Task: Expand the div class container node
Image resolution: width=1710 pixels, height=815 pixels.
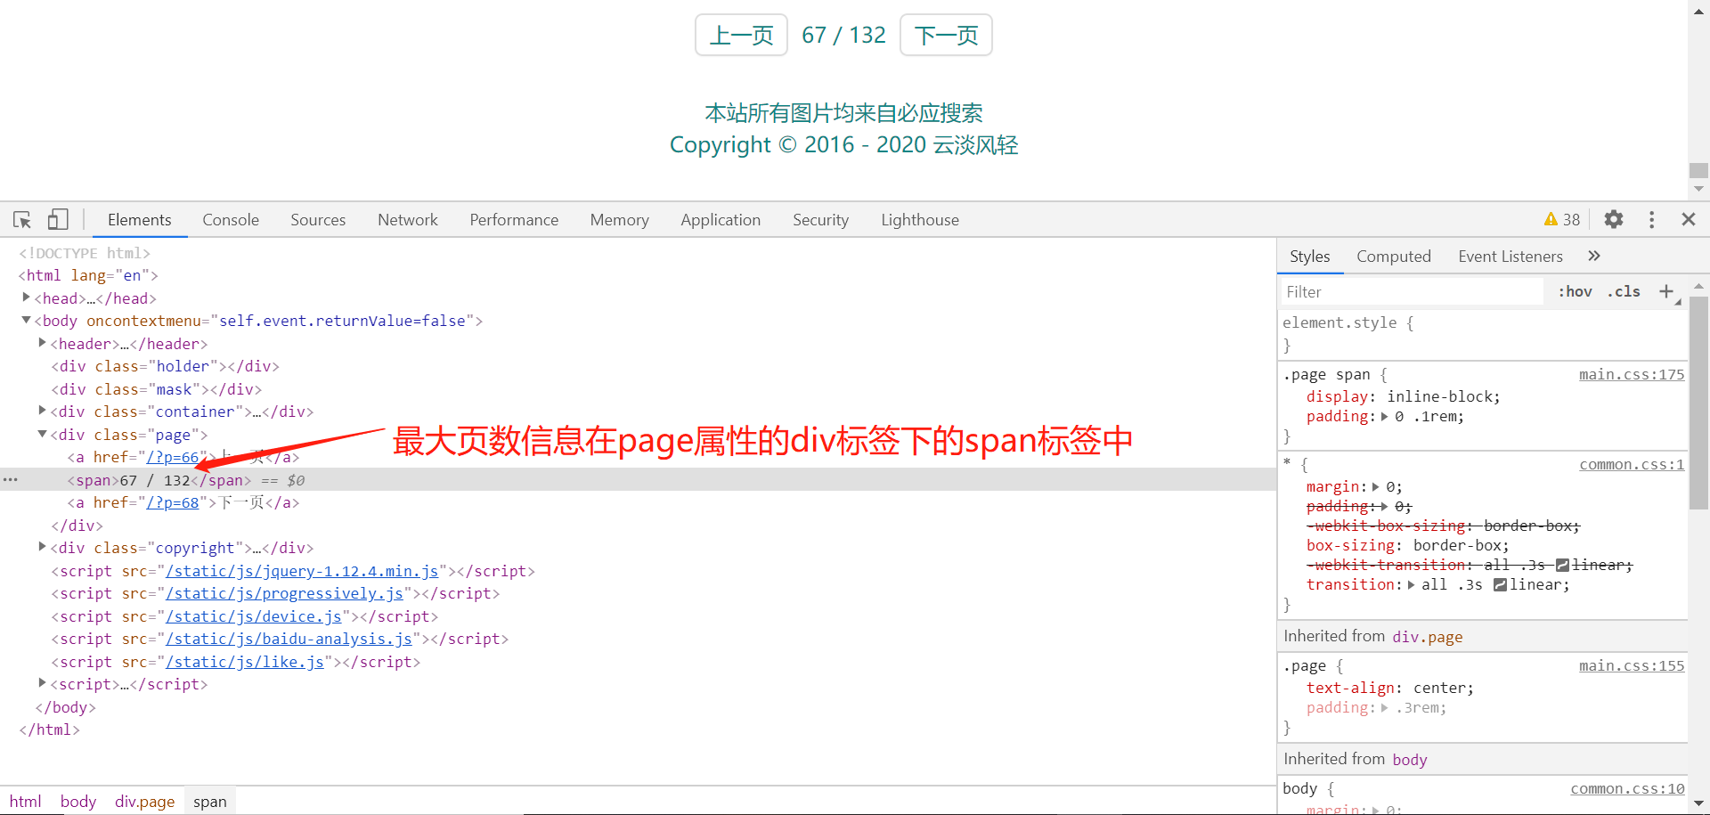Action: pos(43,411)
